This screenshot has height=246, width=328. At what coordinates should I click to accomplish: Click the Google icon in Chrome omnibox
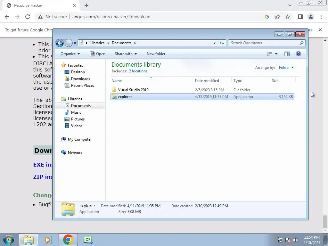[x=267, y=17]
